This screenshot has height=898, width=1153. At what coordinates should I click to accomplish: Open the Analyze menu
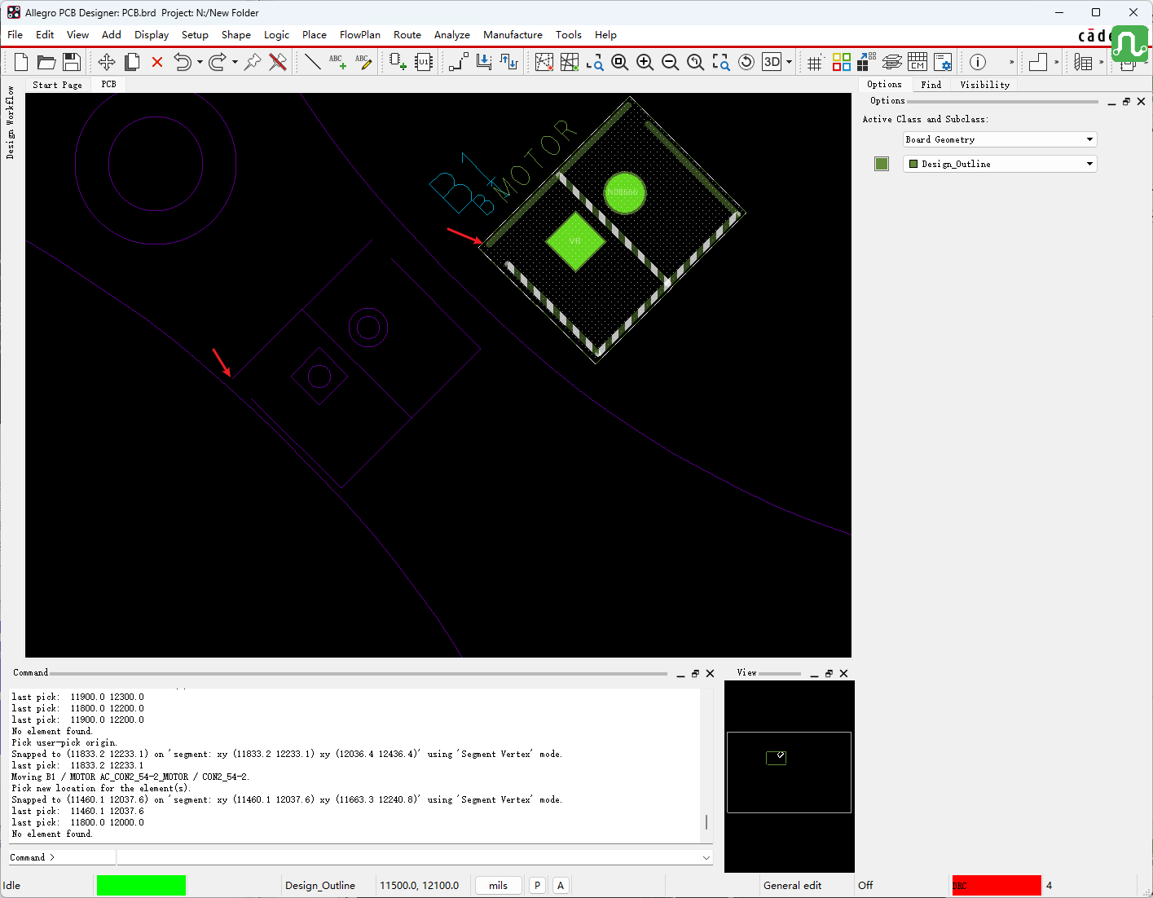[x=451, y=34]
